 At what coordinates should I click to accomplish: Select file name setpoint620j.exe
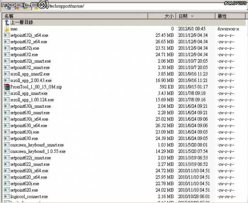25,184
